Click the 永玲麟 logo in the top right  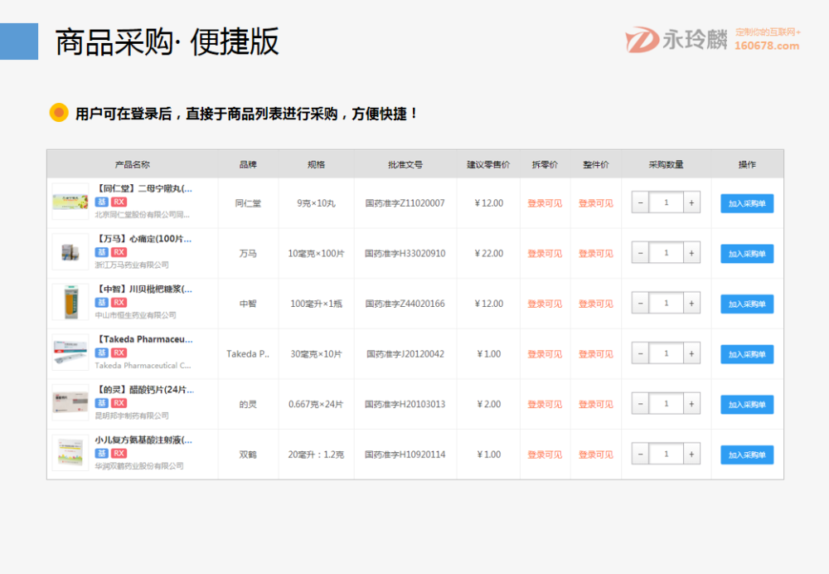(x=681, y=36)
